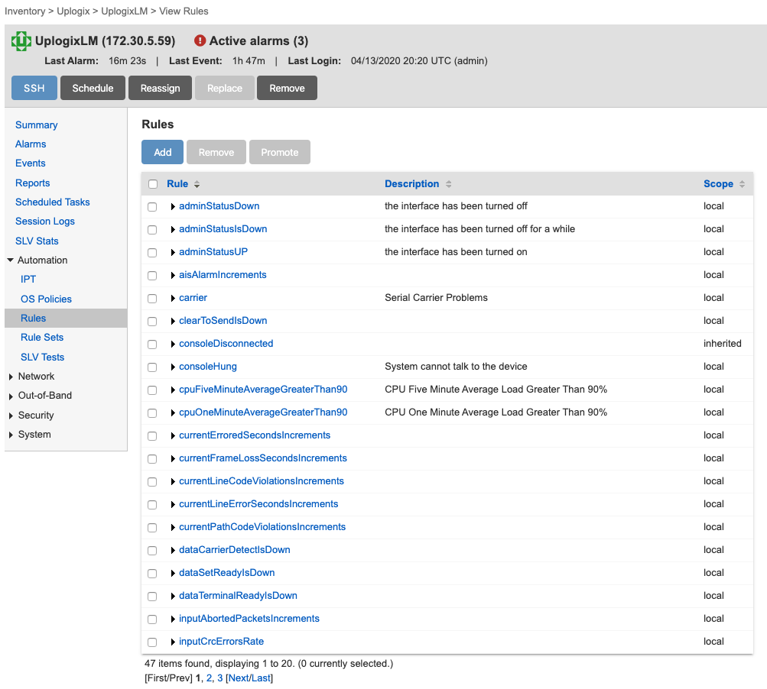Viewport: 767px width, 689px height.
Task: Click the Promote button
Action: [x=280, y=152]
